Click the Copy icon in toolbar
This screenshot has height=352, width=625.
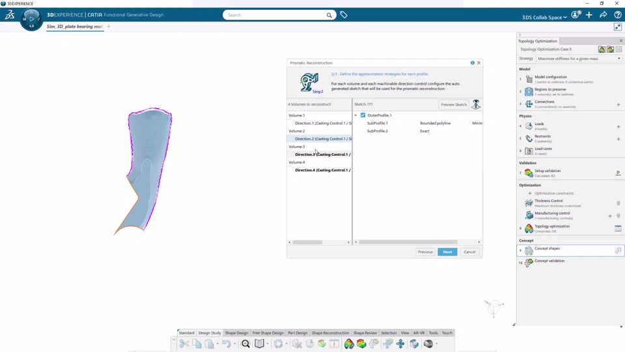point(197,344)
